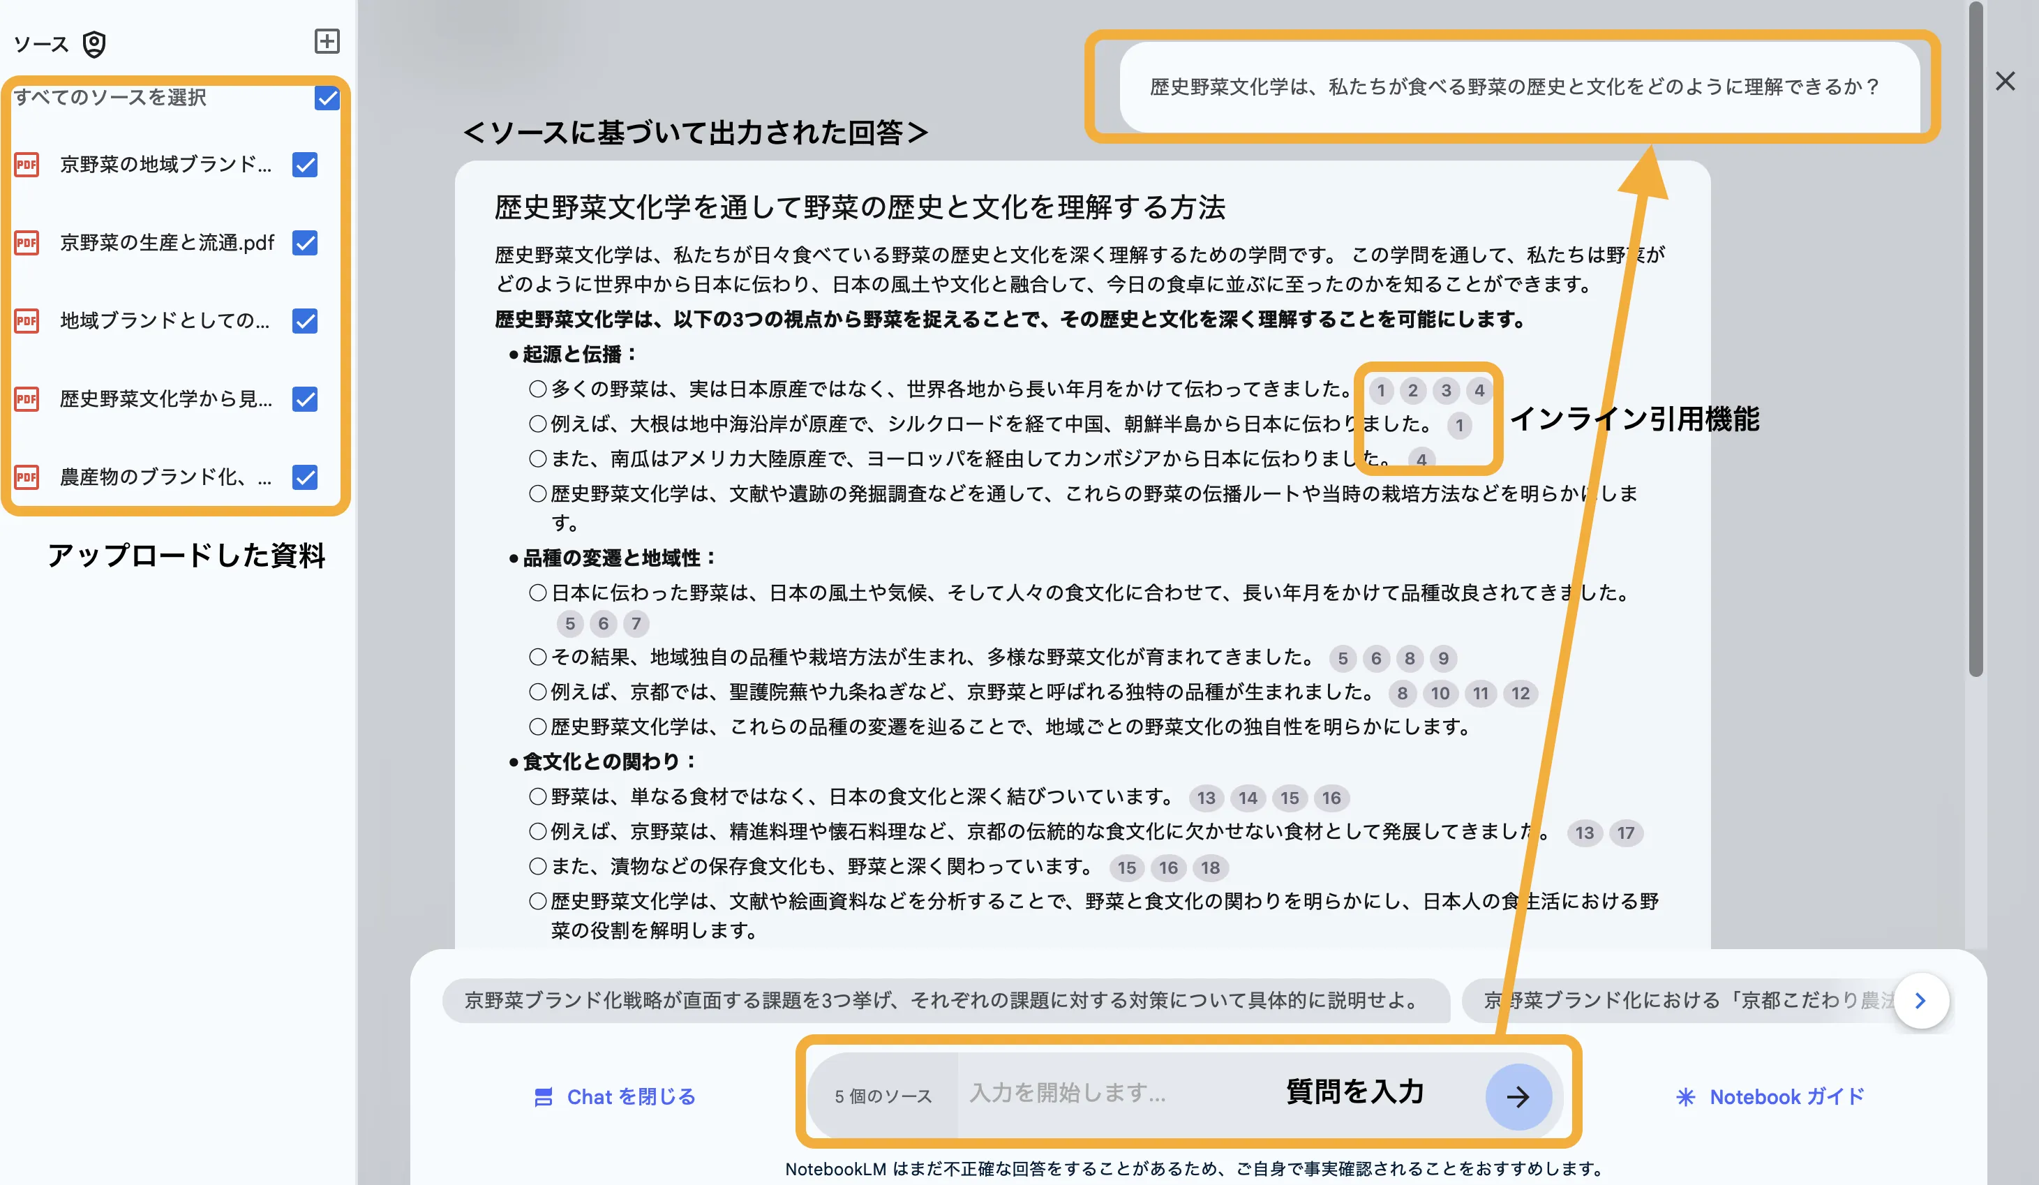Screen dimensions: 2039x1185
Task: Click the 食文化との関わり bullet heading
Action: coord(609,763)
